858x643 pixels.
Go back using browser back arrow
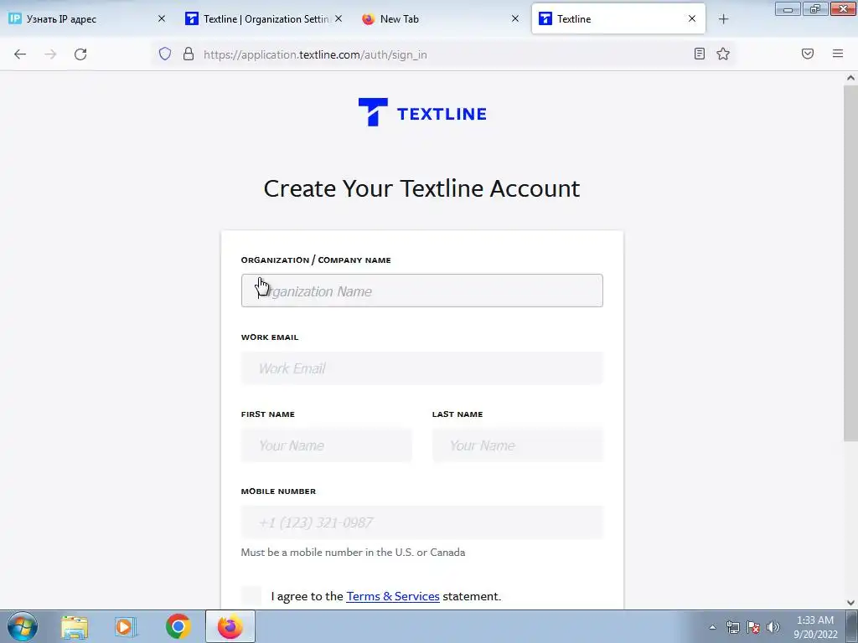20,54
